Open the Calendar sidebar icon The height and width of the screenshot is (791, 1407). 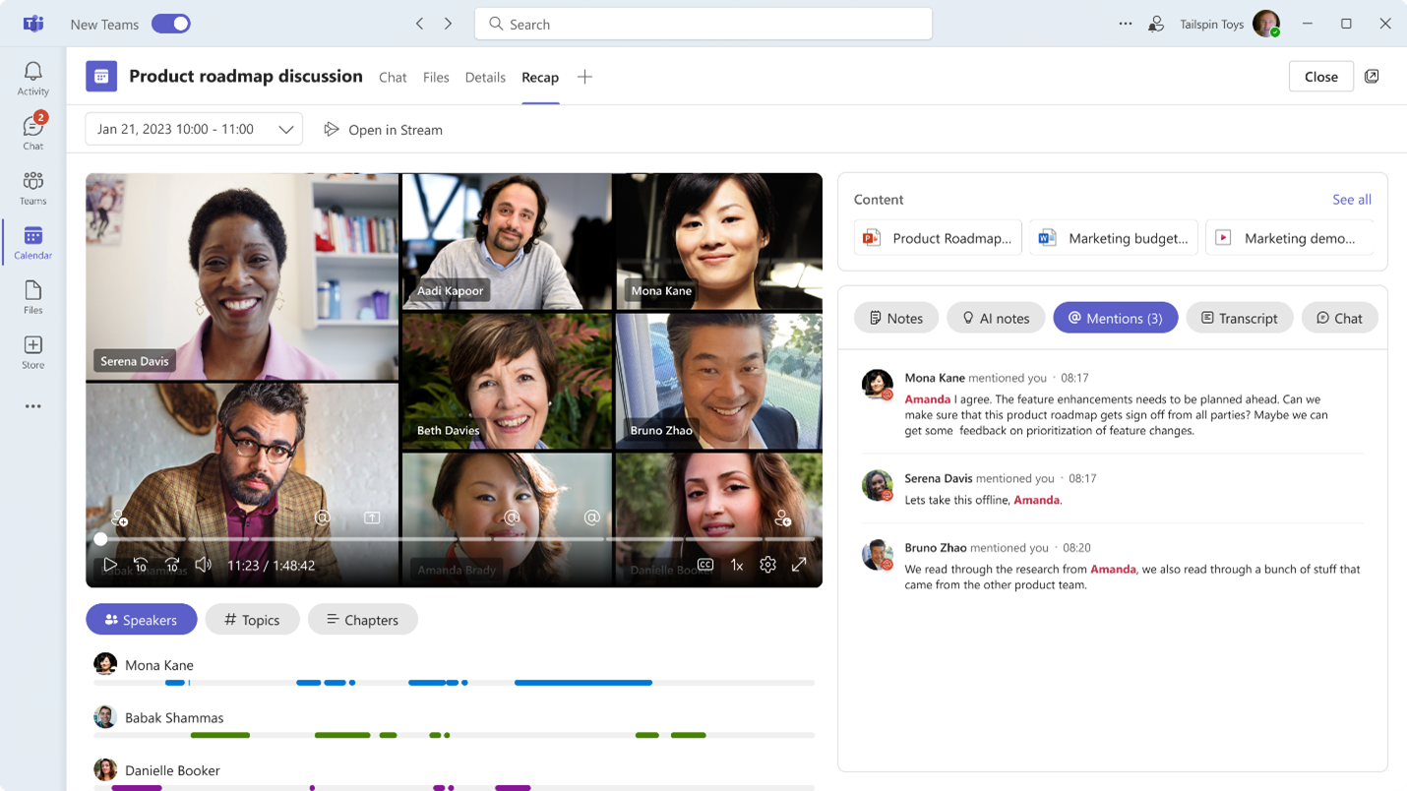coord(32,242)
